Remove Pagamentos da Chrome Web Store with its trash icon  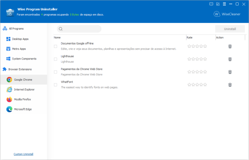(x=230, y=72)
